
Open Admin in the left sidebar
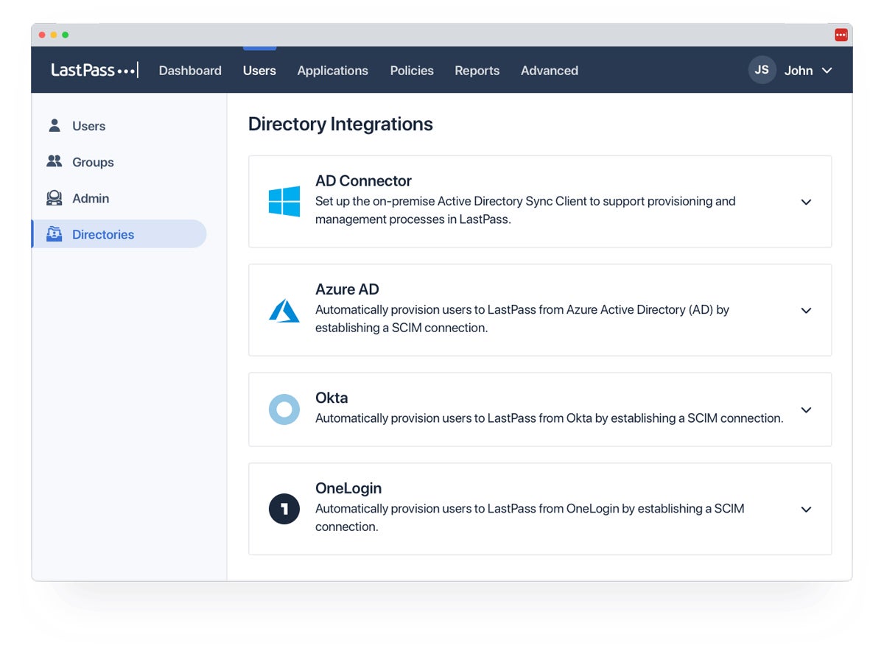(x=90, y=198)
